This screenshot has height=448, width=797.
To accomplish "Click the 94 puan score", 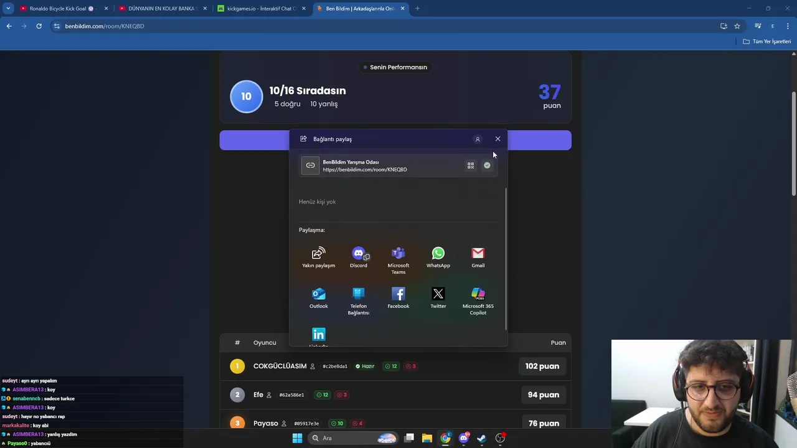I will [x=543, y=394].
